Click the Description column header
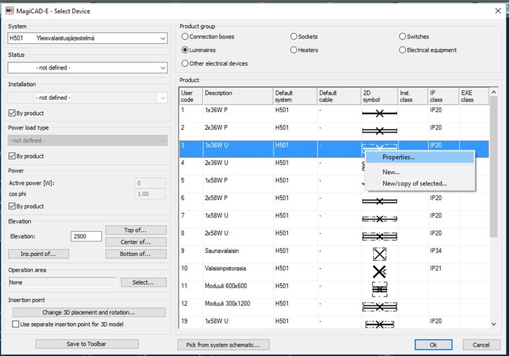 point(238,96)
